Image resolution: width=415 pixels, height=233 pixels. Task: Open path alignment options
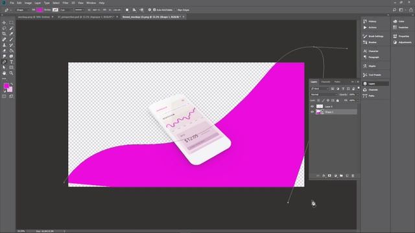pyautogui.click(x=134, y=10)
